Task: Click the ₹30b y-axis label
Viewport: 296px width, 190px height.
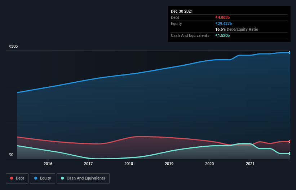Action: click(13, 47)
